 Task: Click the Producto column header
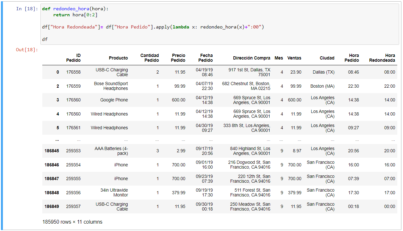pyautogui.click(x=118, y=58)
